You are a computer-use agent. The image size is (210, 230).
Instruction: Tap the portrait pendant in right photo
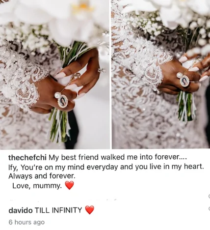pos(184,81)
